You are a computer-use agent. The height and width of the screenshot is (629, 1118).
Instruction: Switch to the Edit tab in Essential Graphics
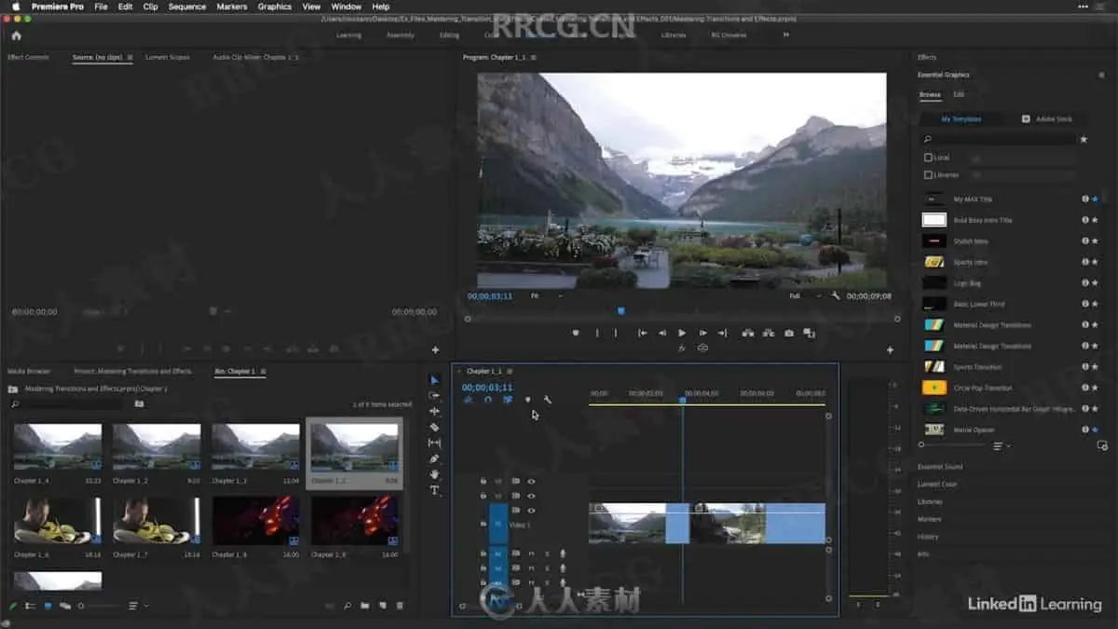(959, 94)
